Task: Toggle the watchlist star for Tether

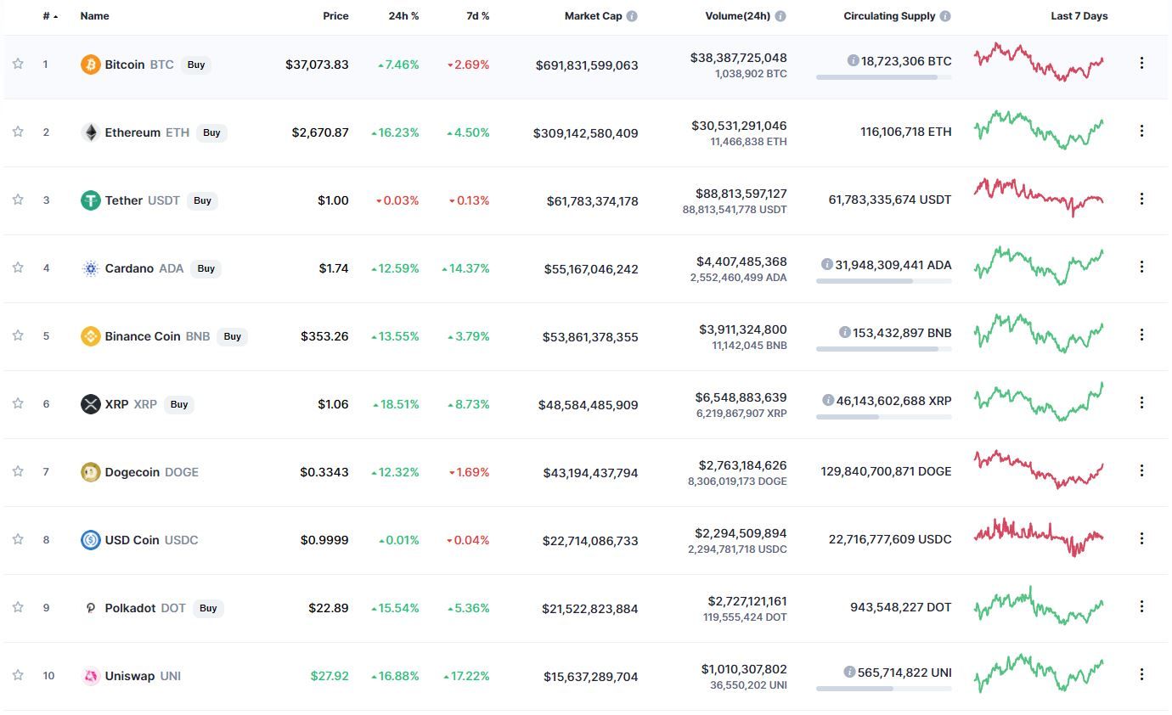Action: pyautogui.click(x=18, y=200)
